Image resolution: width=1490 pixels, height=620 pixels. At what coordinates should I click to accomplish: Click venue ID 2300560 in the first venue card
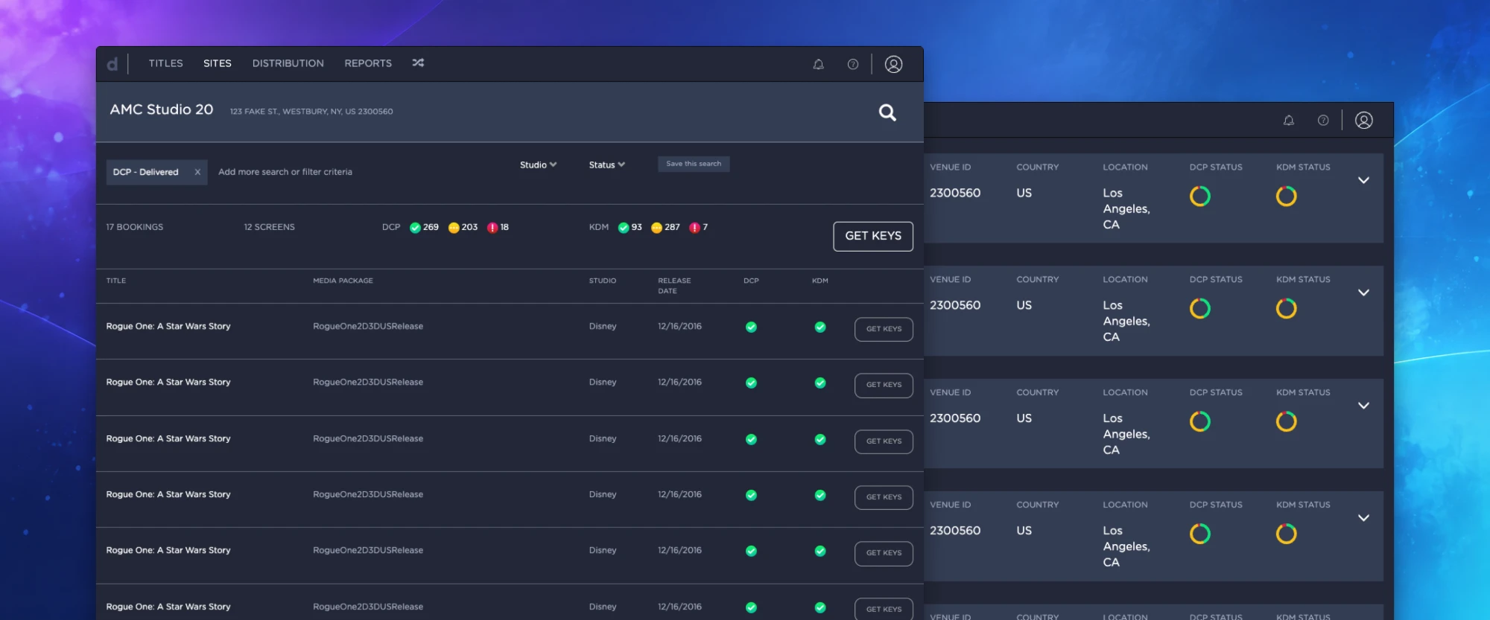point(955,193)
